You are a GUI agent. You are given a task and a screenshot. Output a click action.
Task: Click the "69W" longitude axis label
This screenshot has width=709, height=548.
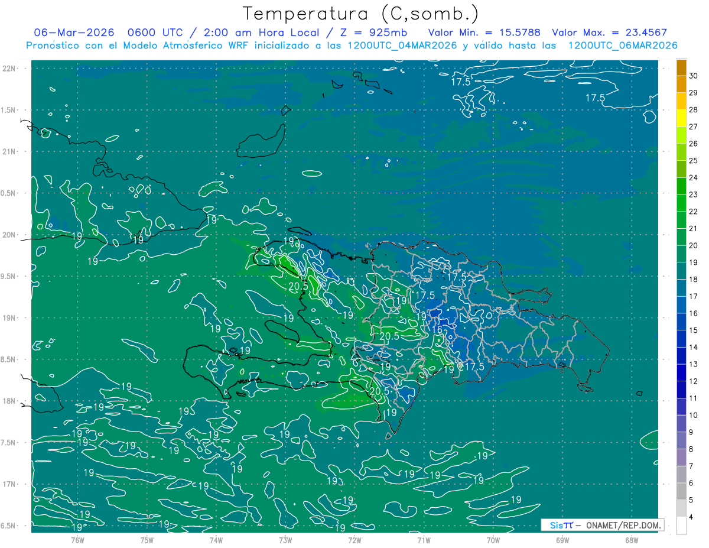click(562, 540)
